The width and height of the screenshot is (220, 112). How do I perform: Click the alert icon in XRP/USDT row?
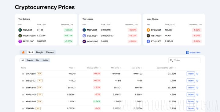click(x=197, y=102)
